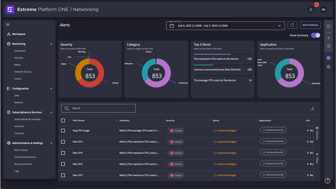Open the Filters panel in table
The width and height of the screenshot is (336, 189).
coord(317,158)
